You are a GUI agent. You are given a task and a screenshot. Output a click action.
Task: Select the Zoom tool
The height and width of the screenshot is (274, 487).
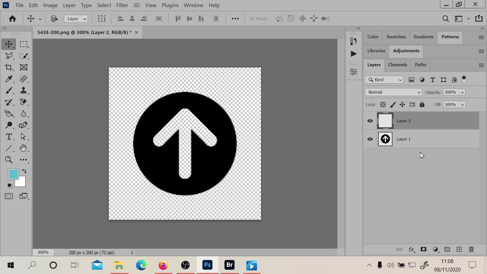pos(9,160)
